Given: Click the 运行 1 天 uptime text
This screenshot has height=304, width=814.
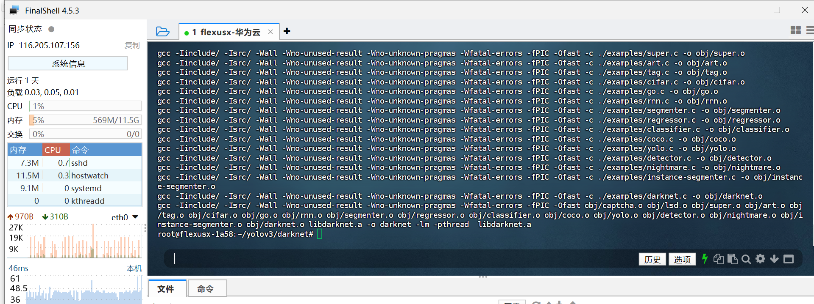Looking at the screenshot, I should (x=23, y=80).
